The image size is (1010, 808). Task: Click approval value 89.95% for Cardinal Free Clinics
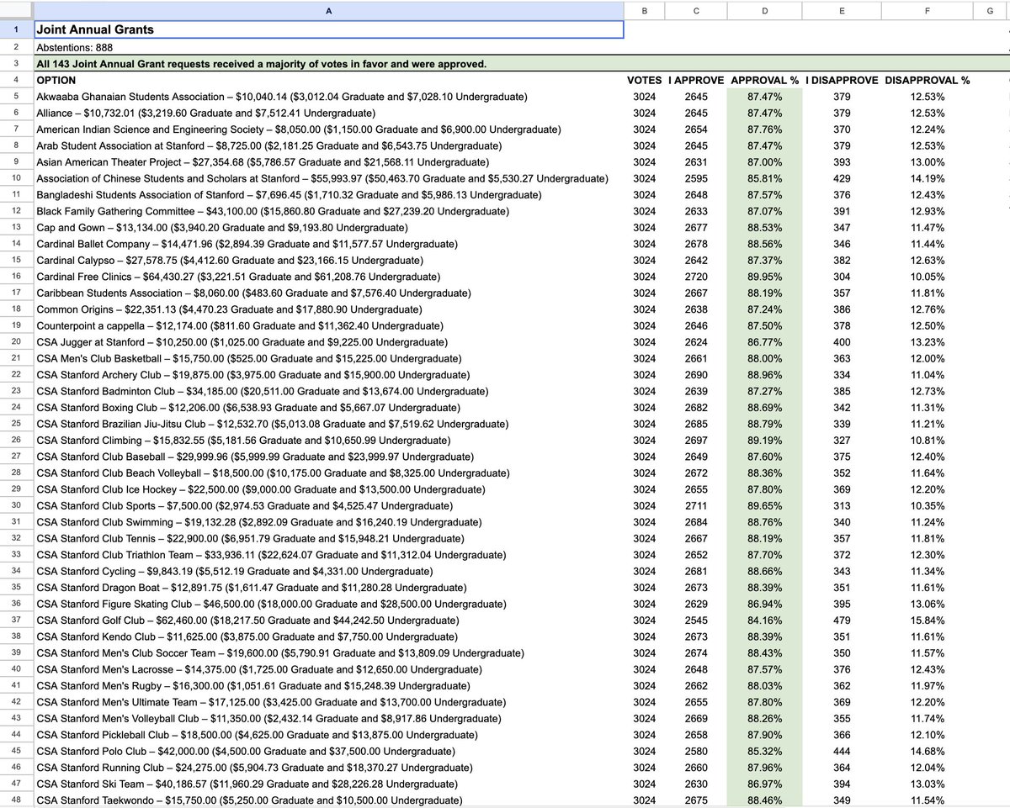coord(765,277)
